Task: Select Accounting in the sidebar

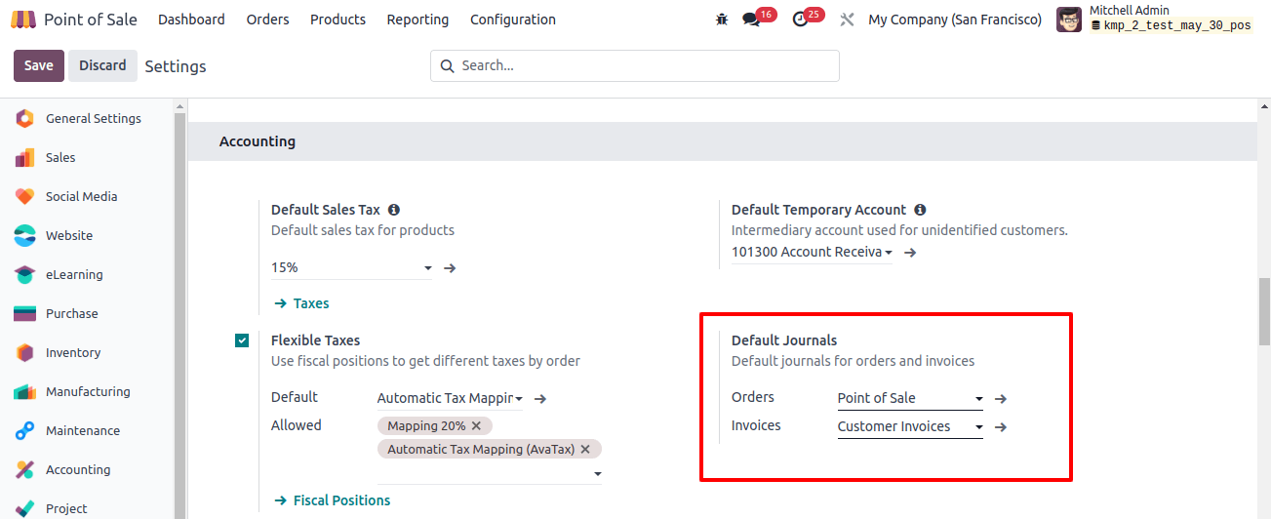Action: [78, 469]
